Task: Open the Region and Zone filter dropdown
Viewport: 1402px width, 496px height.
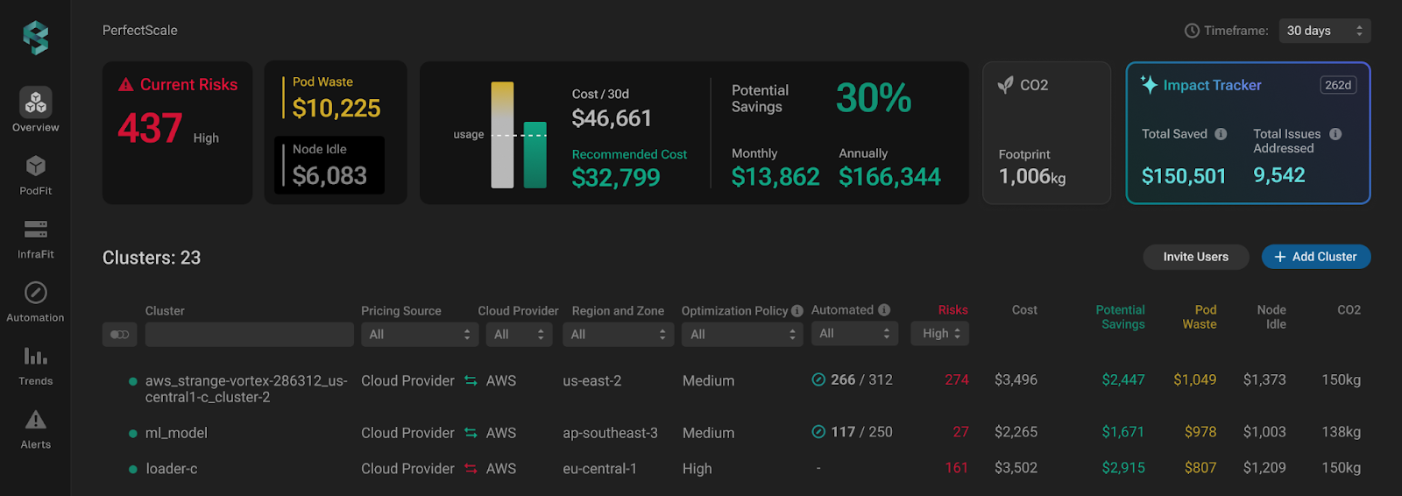Action: [618, 335]
